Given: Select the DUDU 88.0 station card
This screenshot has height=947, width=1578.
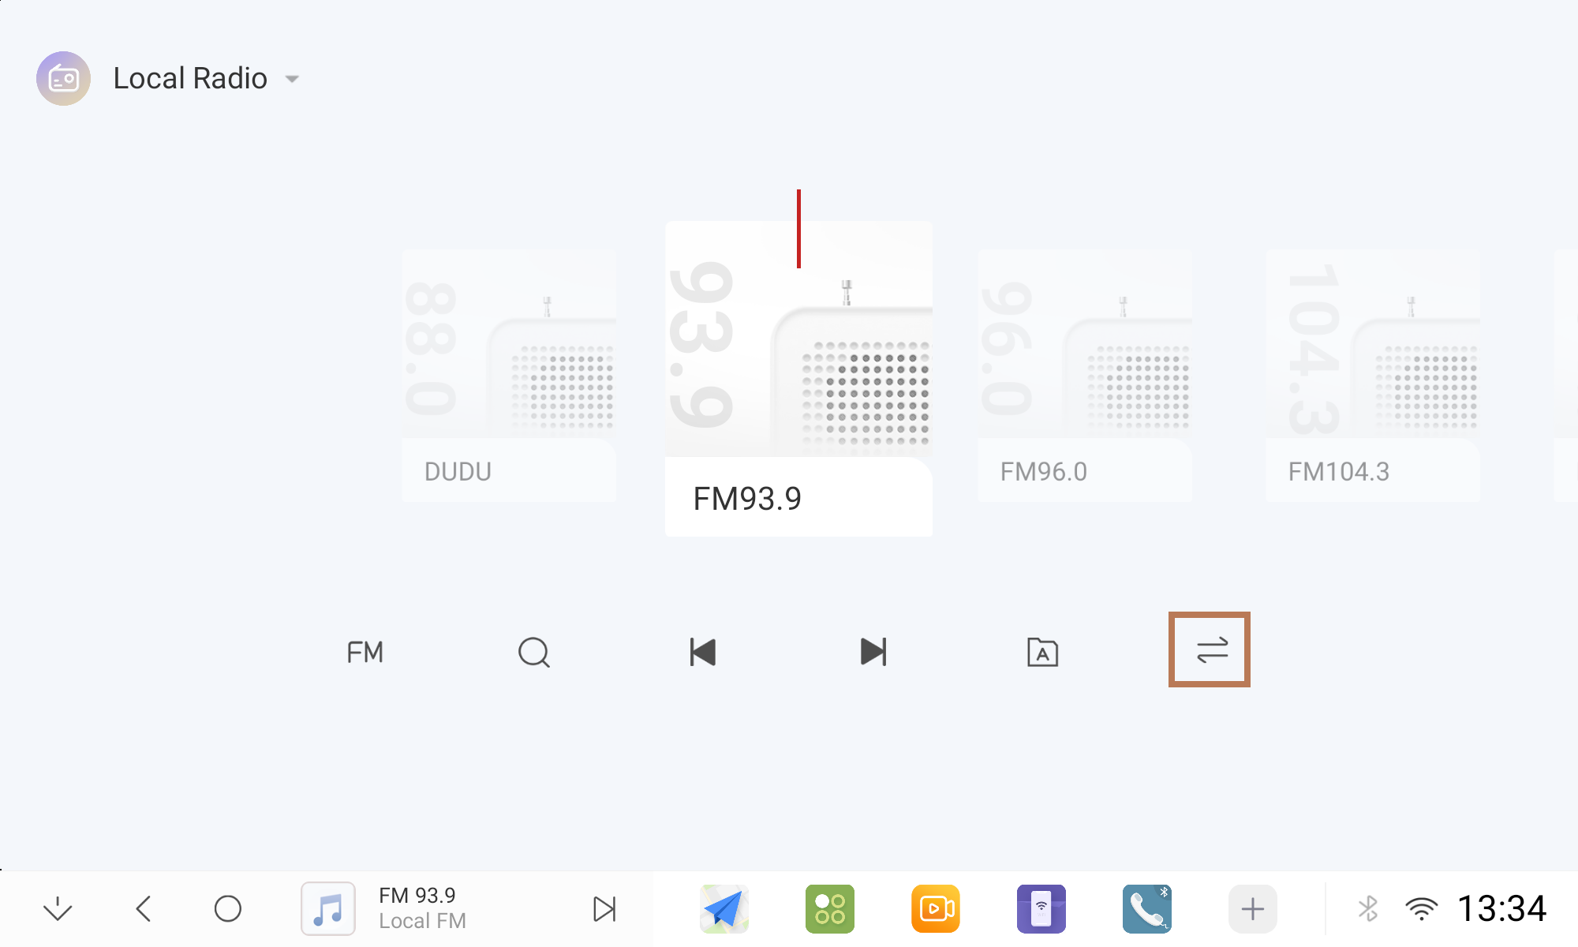Looking at the screenshot, I should [x=509, y=376].
